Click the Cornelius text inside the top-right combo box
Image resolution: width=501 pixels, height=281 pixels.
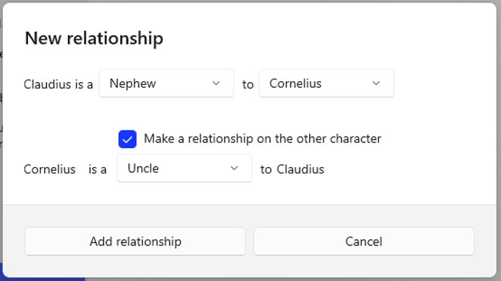point(295,84)
